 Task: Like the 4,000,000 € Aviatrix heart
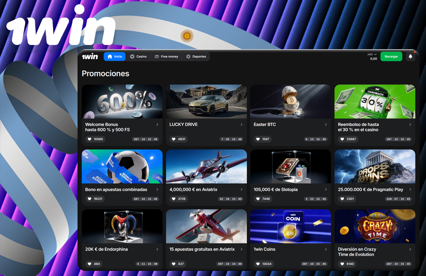click(174, 199)
